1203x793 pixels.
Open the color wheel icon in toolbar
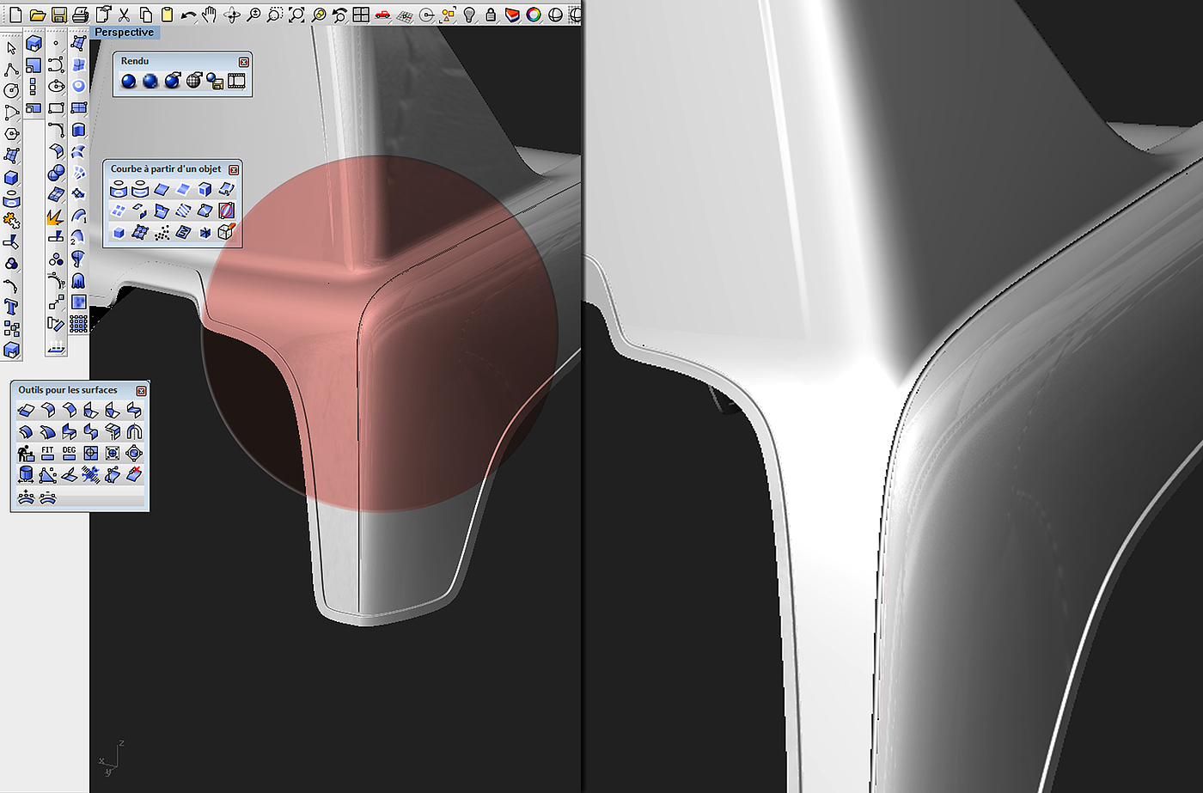[x=534, y=15]
